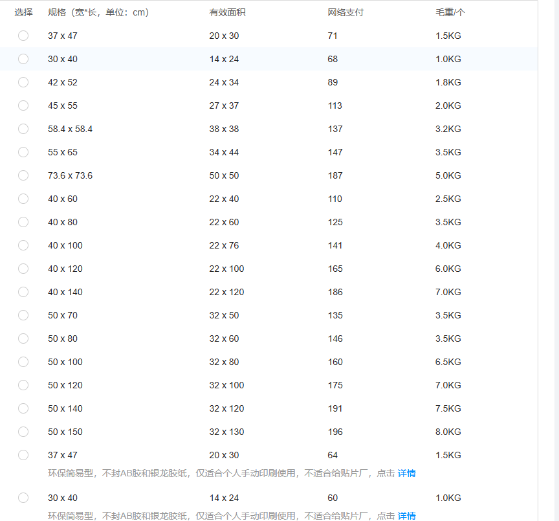Pick the 50 x 80 size radio button
Screen dimensions: 559x521
click(23, 338)
